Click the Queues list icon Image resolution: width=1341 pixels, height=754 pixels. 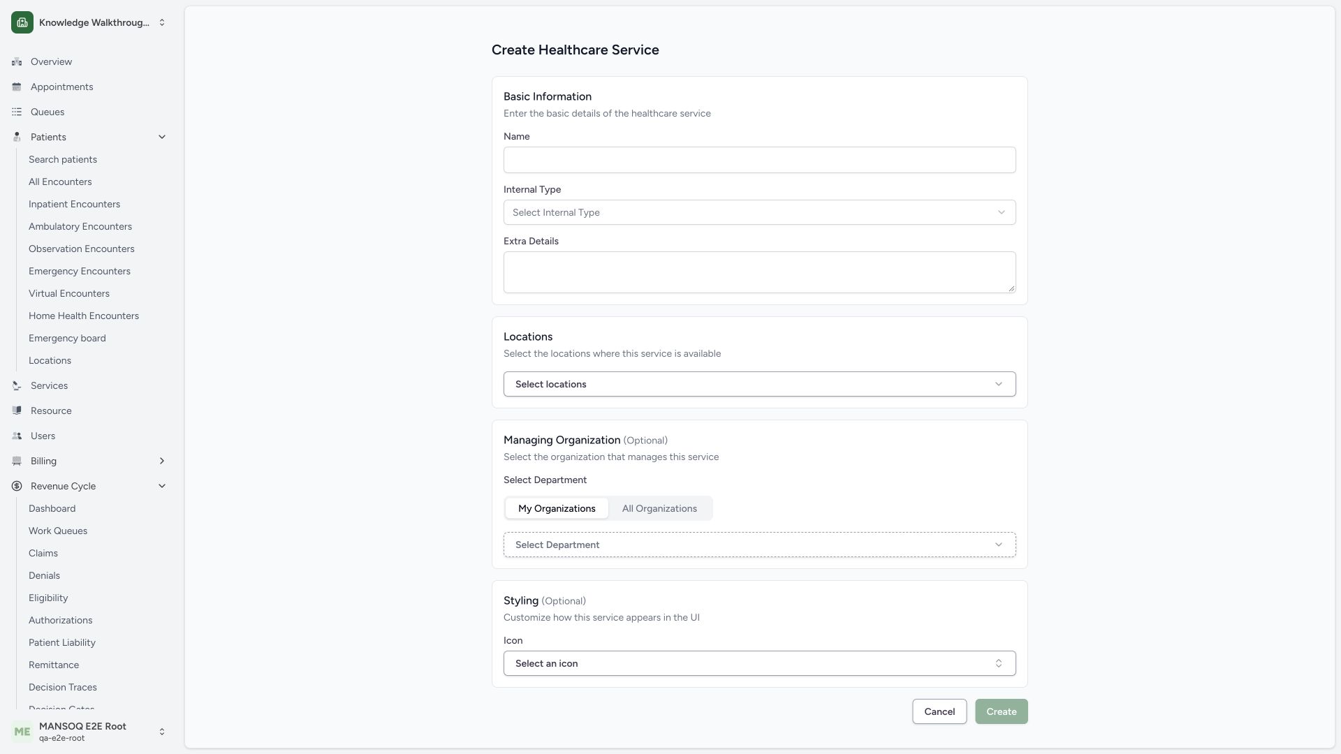(x=17, y=112)
